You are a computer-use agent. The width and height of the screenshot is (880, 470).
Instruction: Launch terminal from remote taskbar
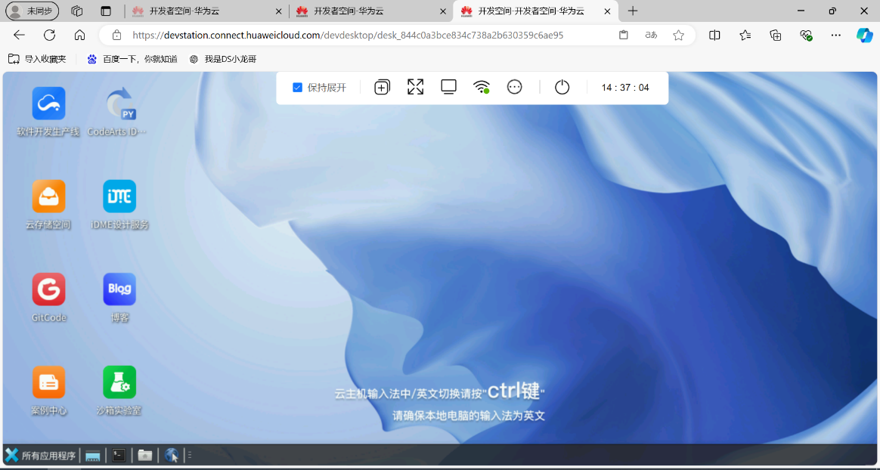(x=119, y=456)
